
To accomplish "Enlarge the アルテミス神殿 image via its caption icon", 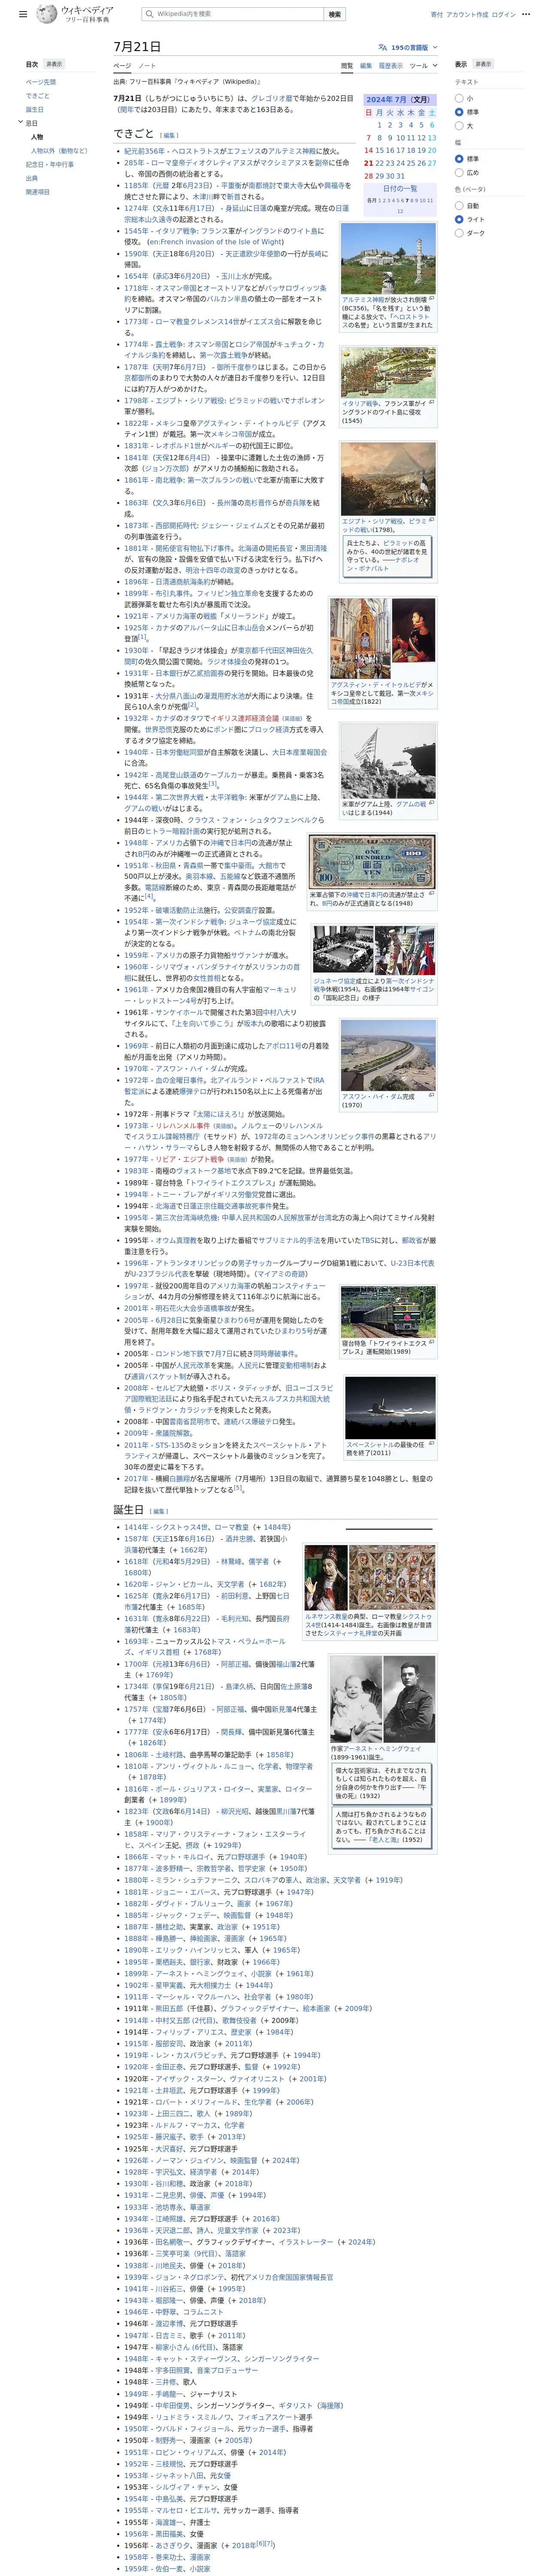I will pos(432,298).
